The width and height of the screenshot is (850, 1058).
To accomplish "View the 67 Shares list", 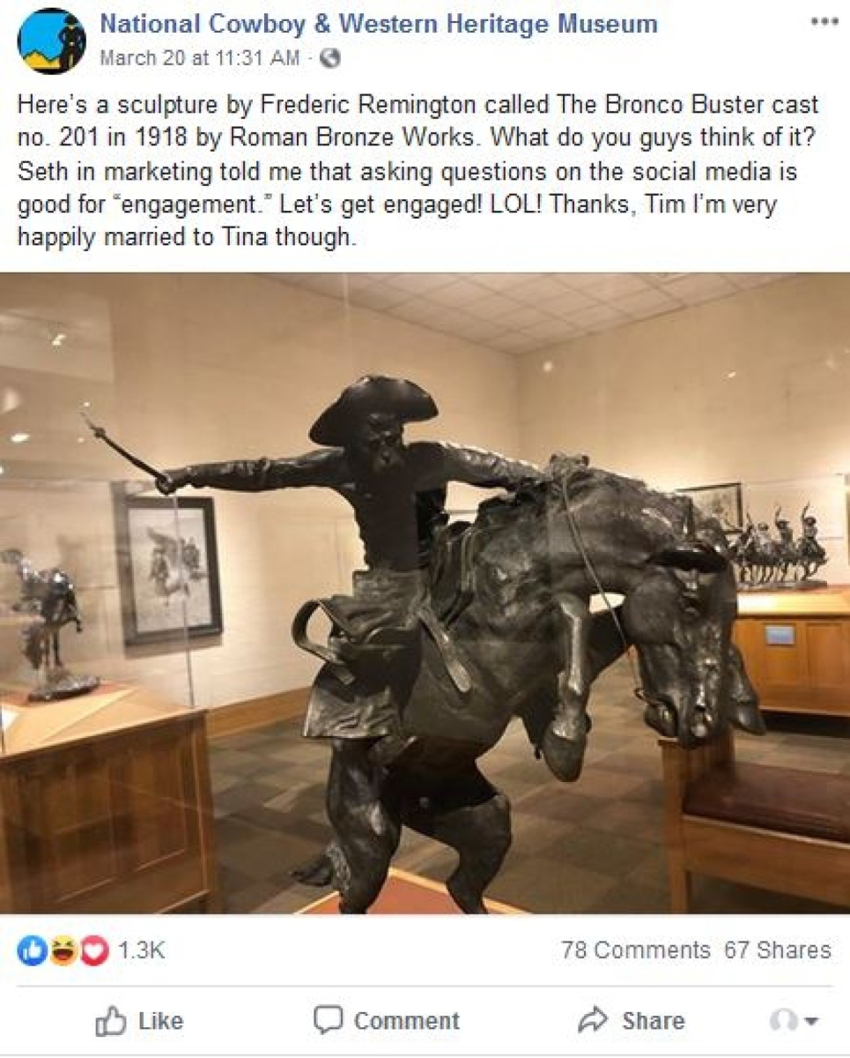I will point(778,950).
